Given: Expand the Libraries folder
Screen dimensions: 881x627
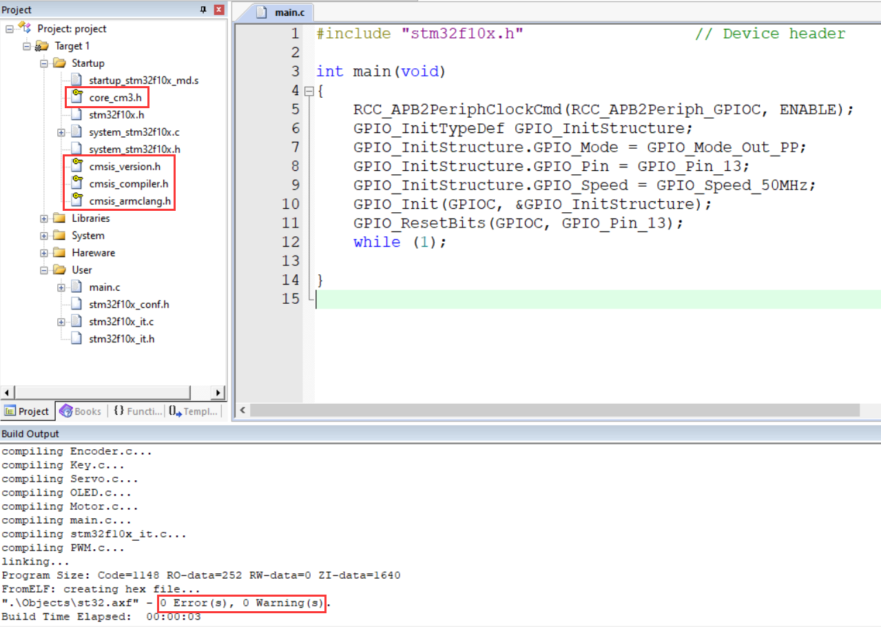Looking at the screenshot, I should pyautogui.click(x=43, y=218).
